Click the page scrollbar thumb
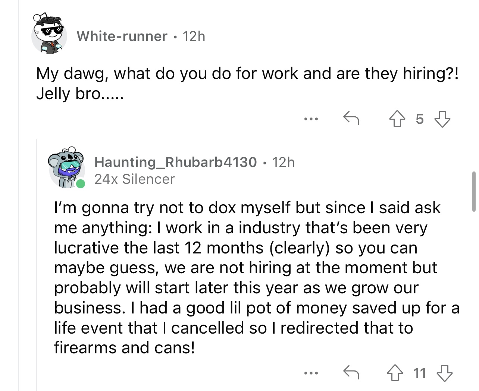The width and height of the screenshot is (479, 391). [474, 191]
